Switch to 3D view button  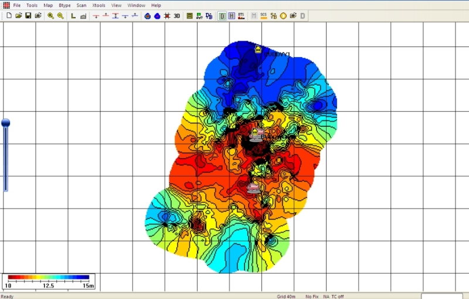pos(177,16)
